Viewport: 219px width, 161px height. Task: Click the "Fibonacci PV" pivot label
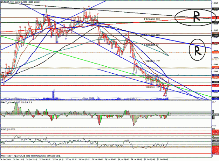(152, 61)
